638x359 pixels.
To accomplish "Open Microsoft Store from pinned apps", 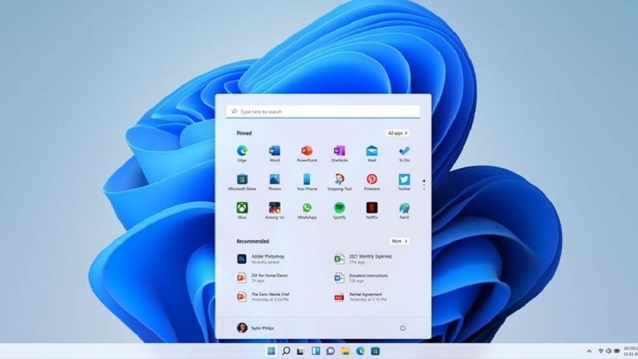I will (x=242, y=182).
